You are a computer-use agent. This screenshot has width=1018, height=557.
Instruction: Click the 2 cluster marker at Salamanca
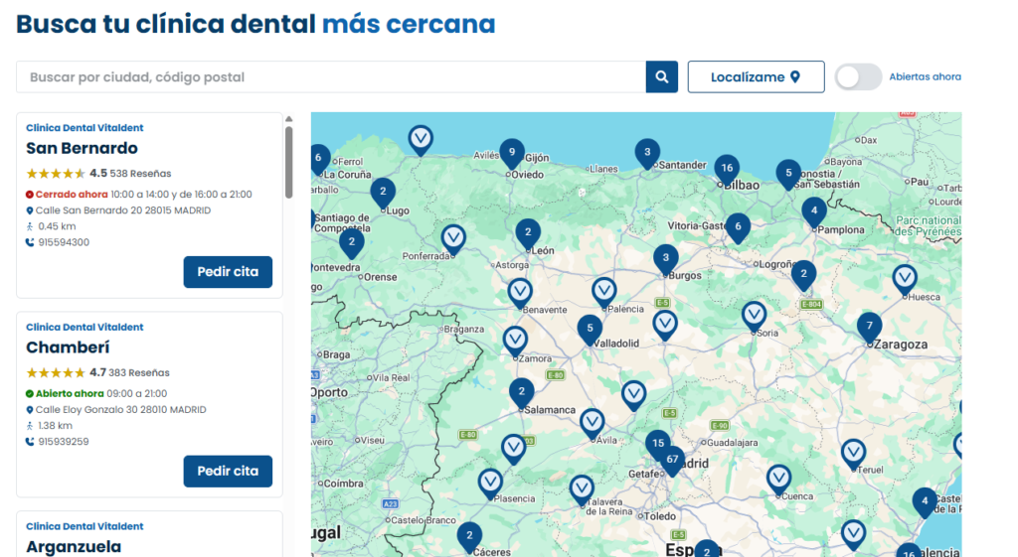[521, 393]
